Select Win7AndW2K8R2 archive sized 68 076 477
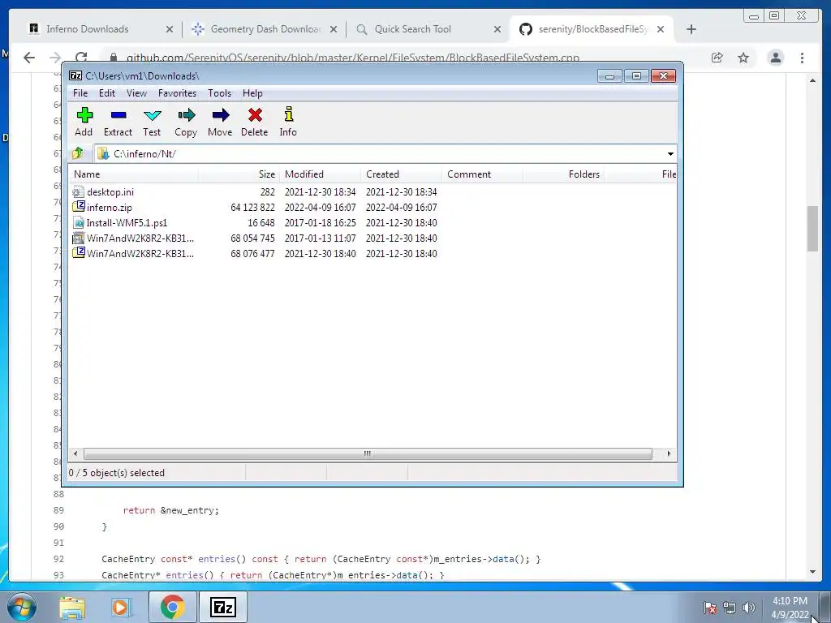Viewport: 831px width, 623px height. 140,253
